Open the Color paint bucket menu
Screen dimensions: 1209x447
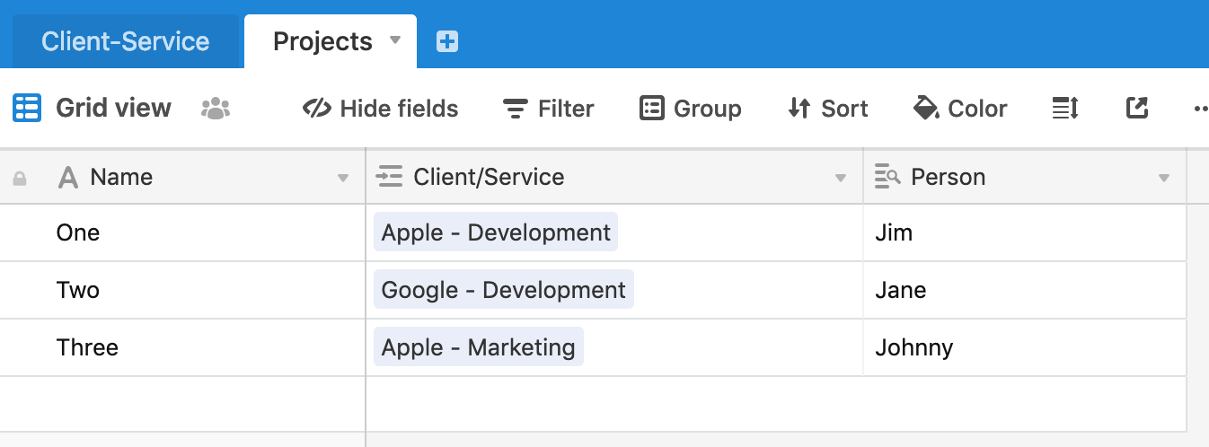point(960,109)
